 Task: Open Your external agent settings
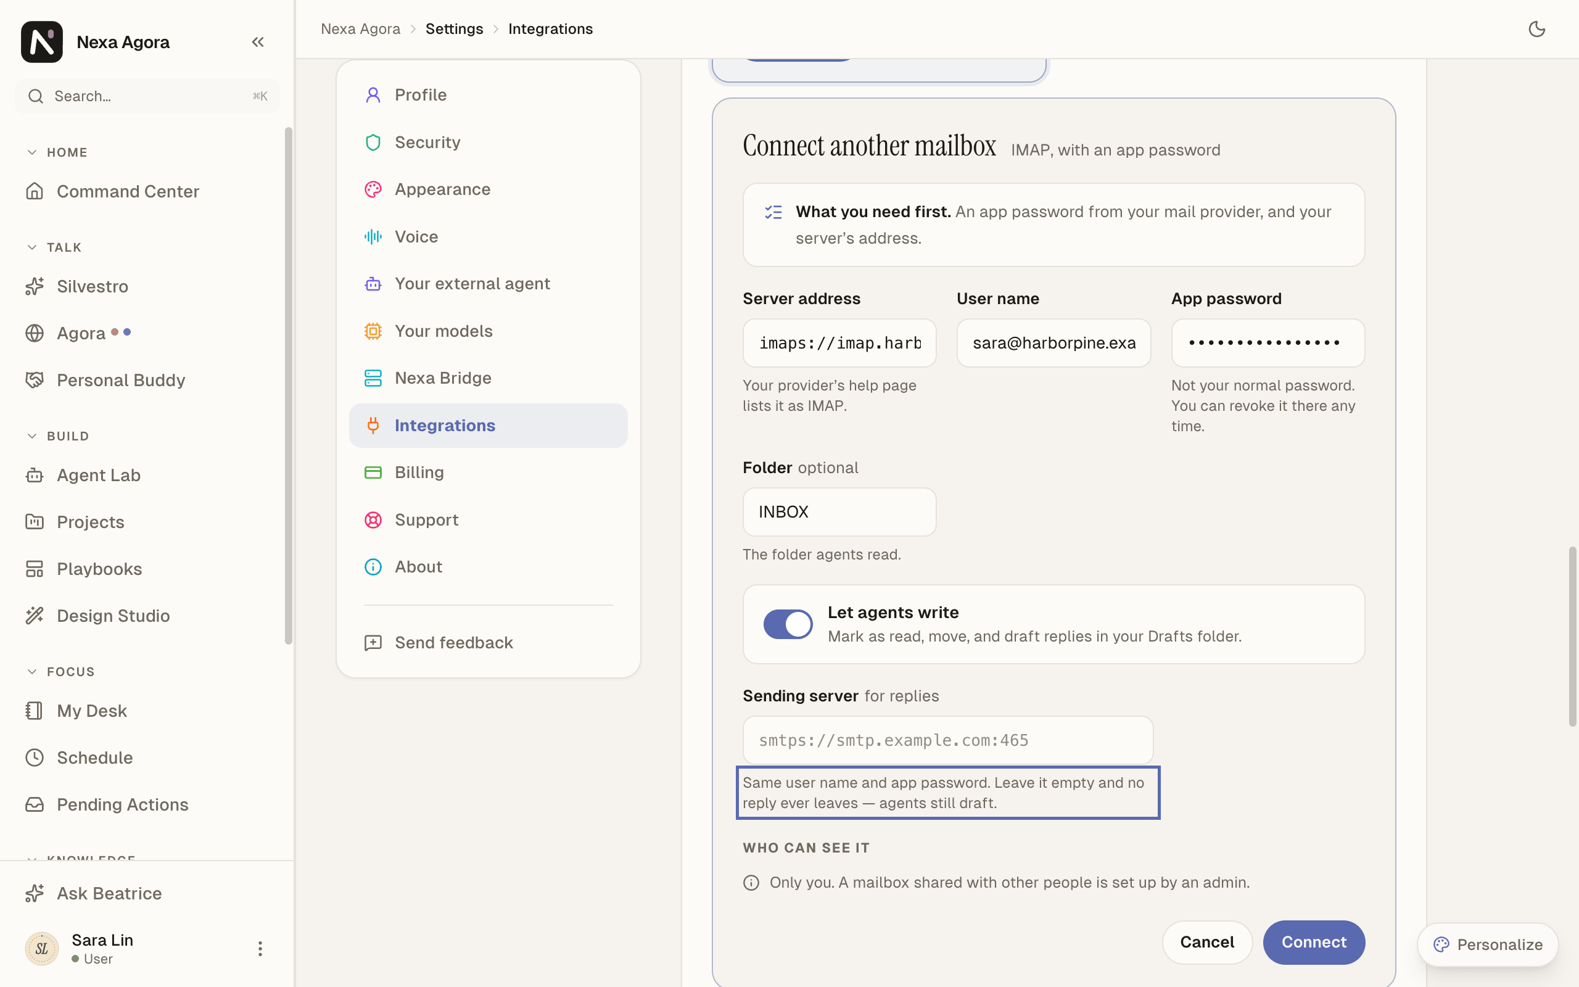coord(488,283)
